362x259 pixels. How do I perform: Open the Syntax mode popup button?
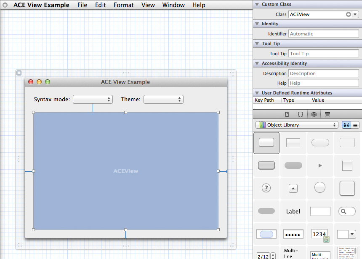pos(93,99)
